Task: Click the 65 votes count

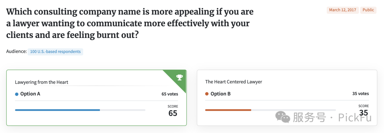Action: 170,94
